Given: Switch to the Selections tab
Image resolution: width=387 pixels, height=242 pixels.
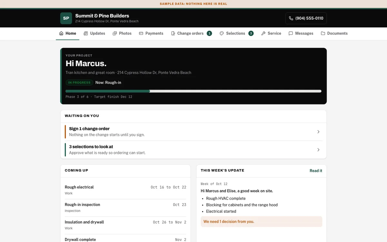Looking at the screenshot, I should (236, 33).
